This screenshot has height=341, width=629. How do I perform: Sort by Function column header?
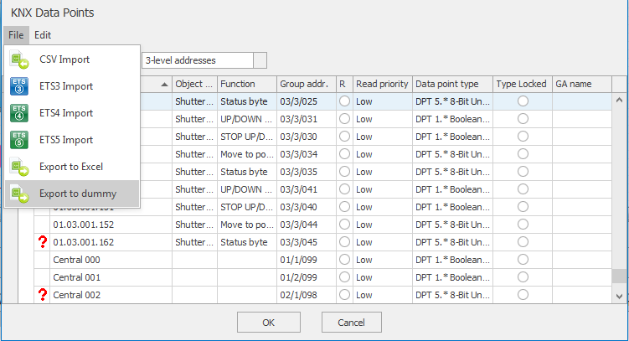coord(247,84)
